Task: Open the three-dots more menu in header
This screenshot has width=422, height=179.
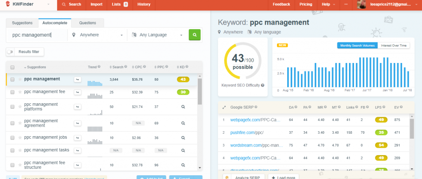Action: coord(346,4)
